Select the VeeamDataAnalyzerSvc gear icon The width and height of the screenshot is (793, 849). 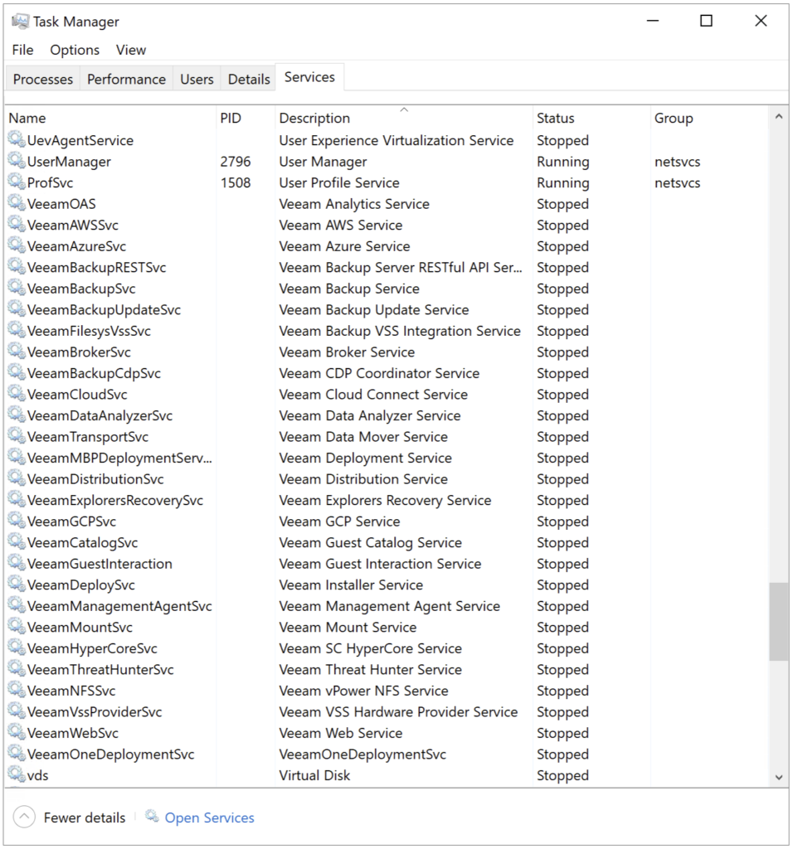tap(17, 415)
